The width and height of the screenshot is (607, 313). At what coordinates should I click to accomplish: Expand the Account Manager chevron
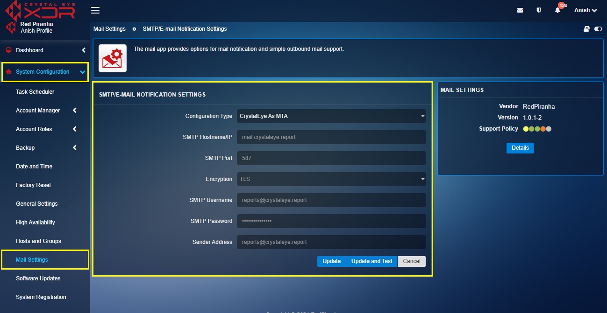click(75, 111)
